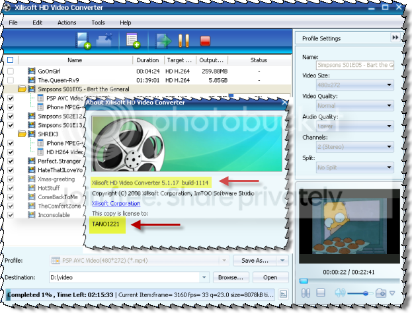This screenshot has height=313, width=412.
Task: Close the About Xilisoft dialog
Action: point(284,103)
